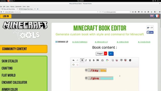The image size is (161, 91).
Task: Click Facebook Like button
Action: 150,32
